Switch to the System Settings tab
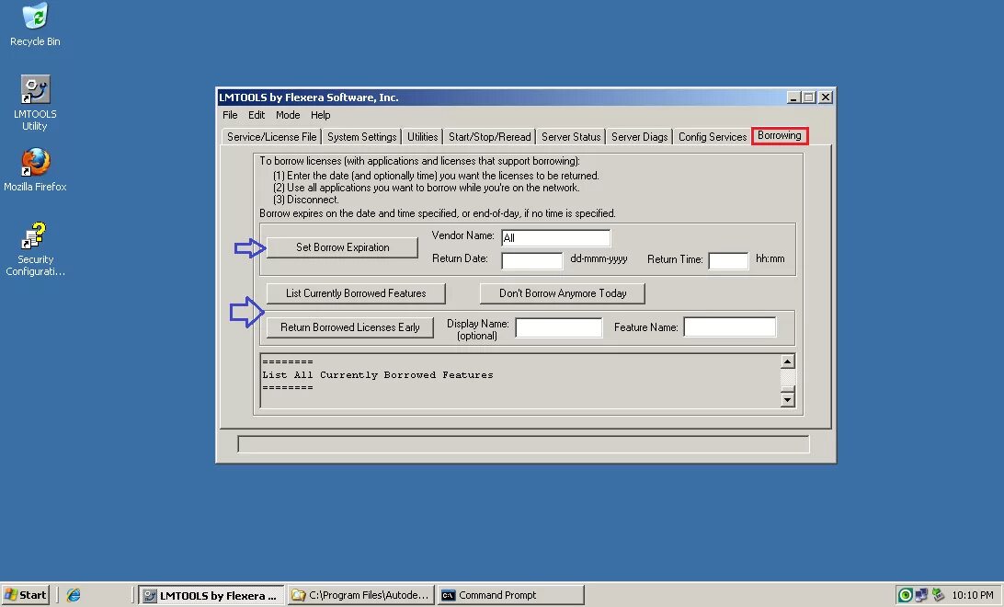 [361, 137]
